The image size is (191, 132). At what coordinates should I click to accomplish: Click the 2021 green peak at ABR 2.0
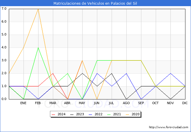click(x=68, y=73)
